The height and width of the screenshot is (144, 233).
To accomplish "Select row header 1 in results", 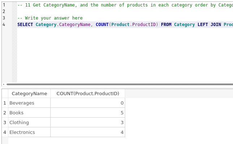I will [x=5, y=103].
